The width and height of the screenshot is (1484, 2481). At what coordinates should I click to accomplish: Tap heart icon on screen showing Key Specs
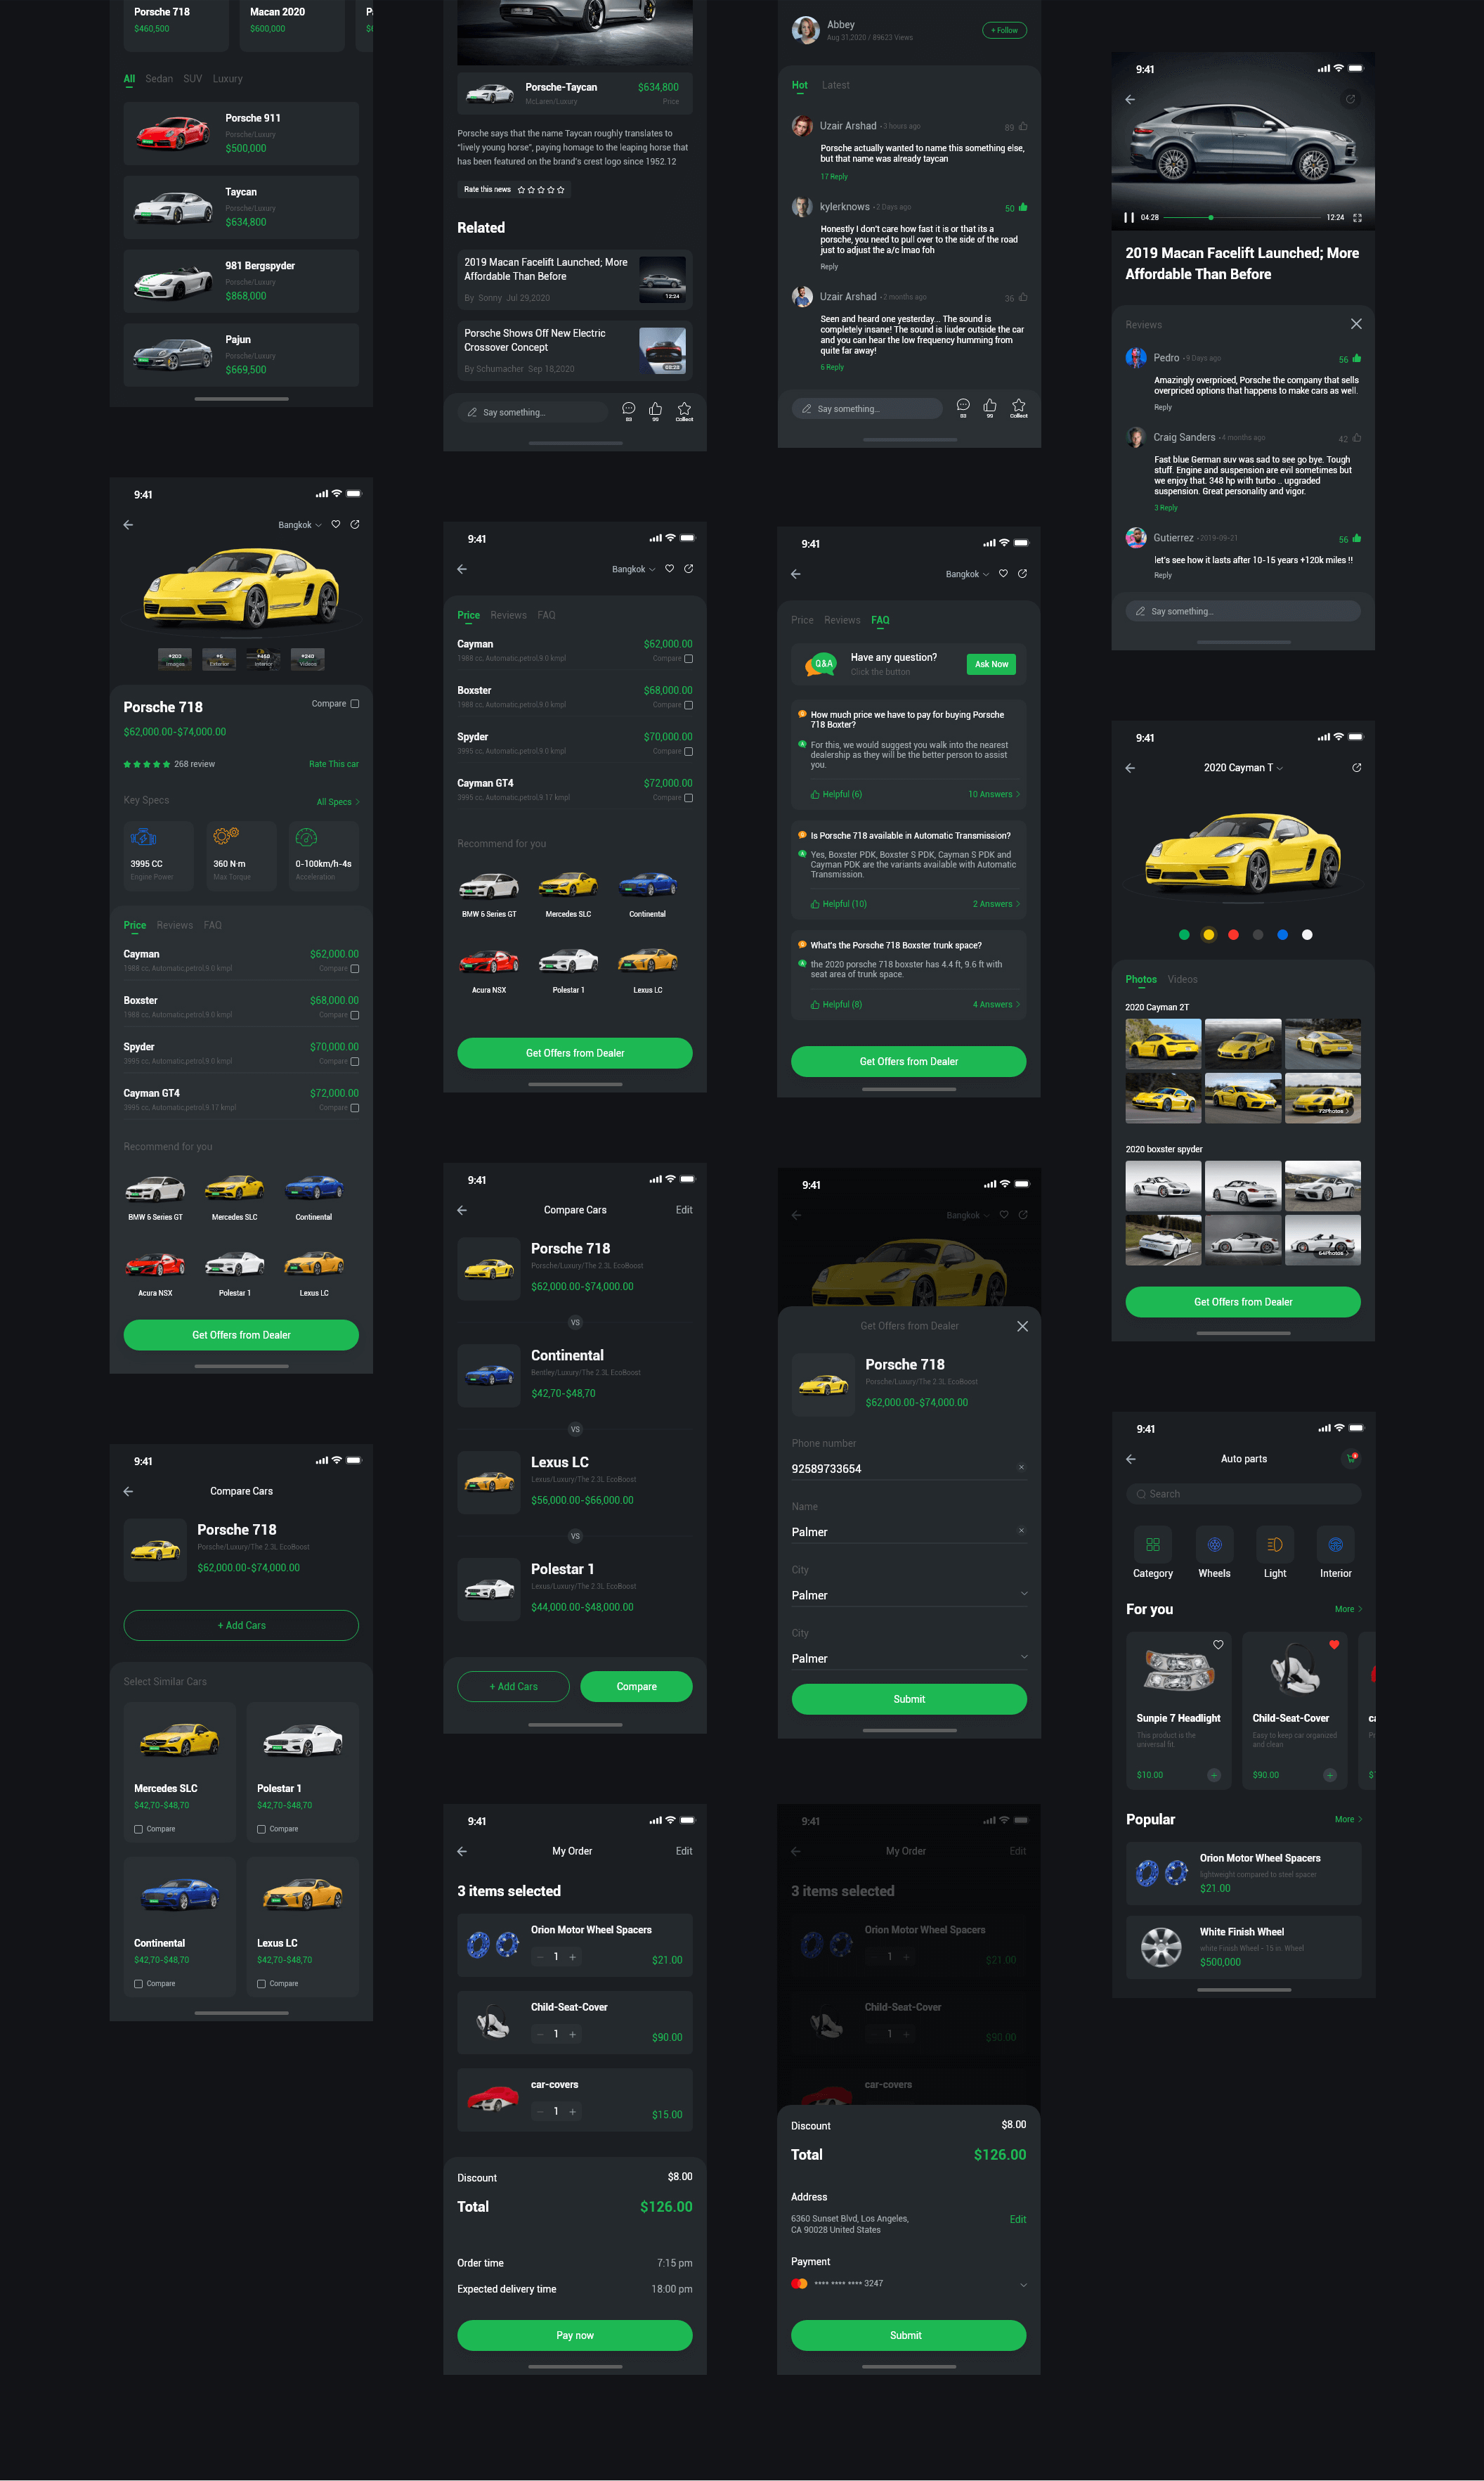[336, 524]
